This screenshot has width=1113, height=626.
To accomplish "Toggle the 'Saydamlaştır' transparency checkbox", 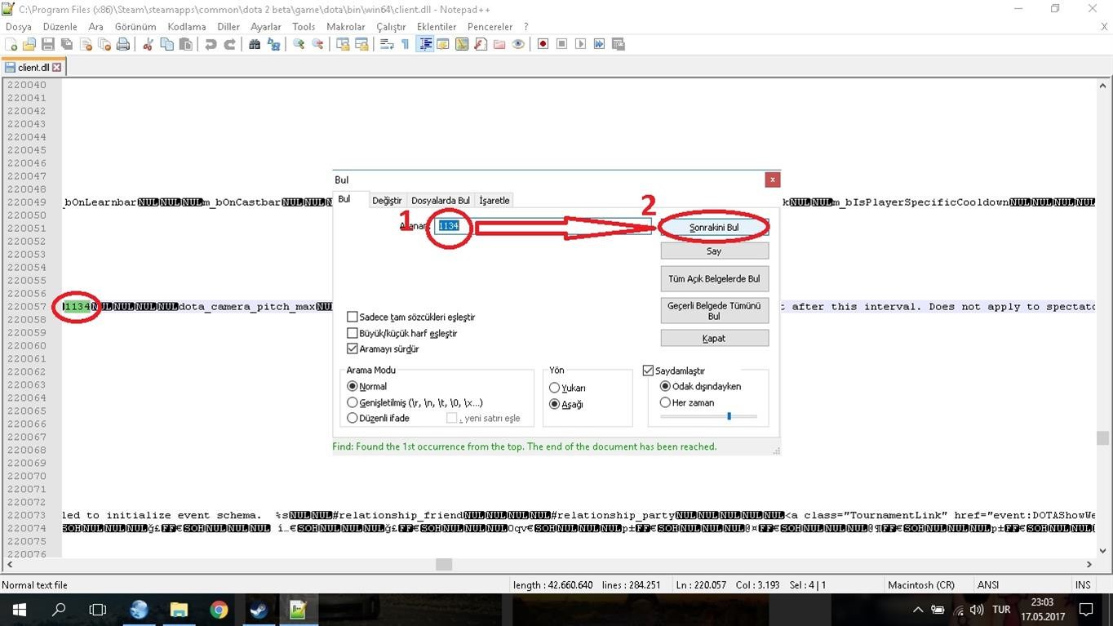I will [649, 371].
